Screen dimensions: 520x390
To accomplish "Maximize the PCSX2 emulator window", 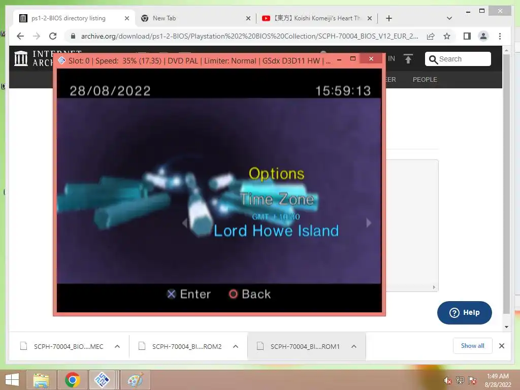I will pyautogui.click(x=353, y=59).
